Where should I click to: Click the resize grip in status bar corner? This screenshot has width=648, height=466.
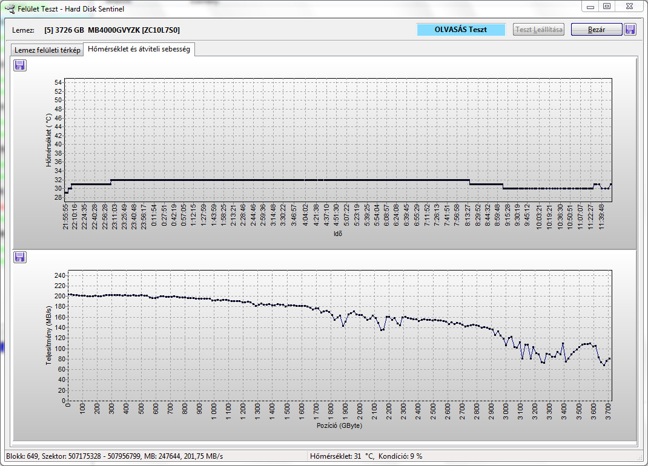pos(641,458)
